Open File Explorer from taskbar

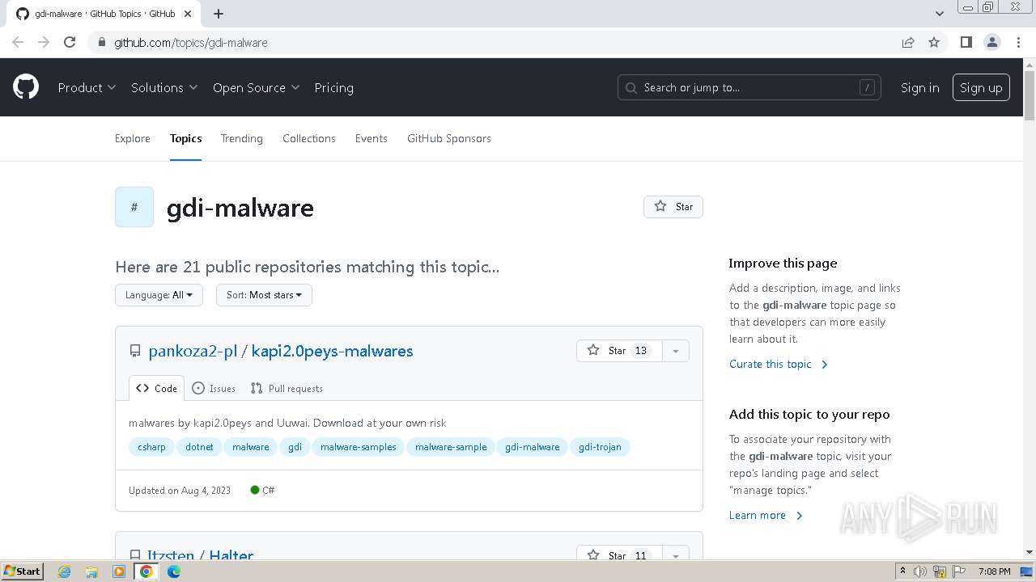[x=91, y=571]
